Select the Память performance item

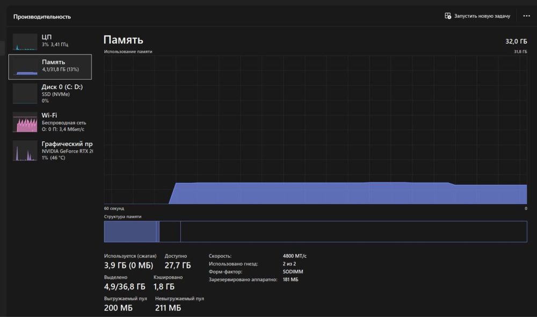[50, 67]
